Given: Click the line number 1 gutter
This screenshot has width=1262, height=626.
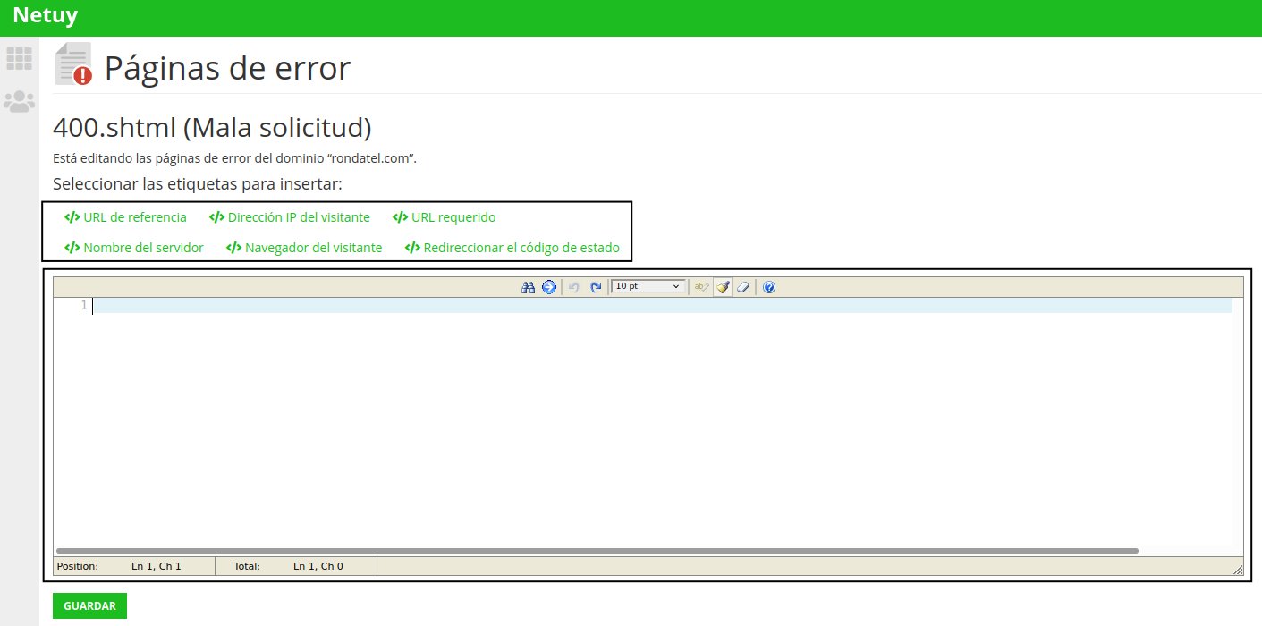Looking at the screenshot, I should pos(84,306).
